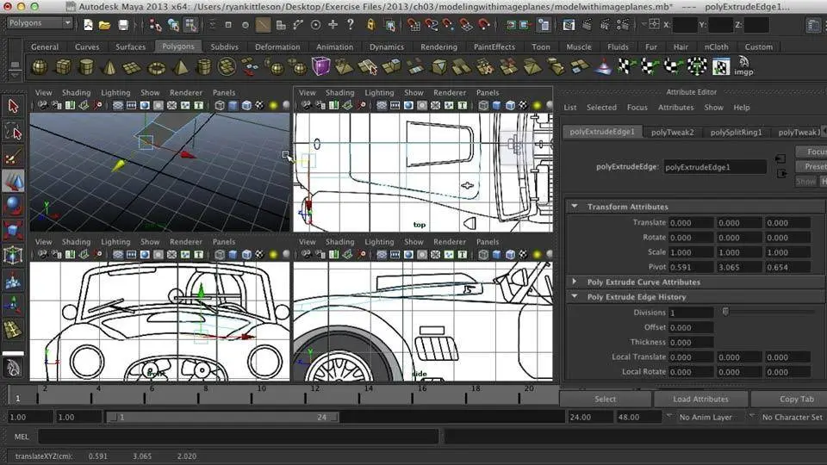Screen dimensions: 827x465
Task: Toggle wireframe display in perspective viewport
Action: point(220,106)
